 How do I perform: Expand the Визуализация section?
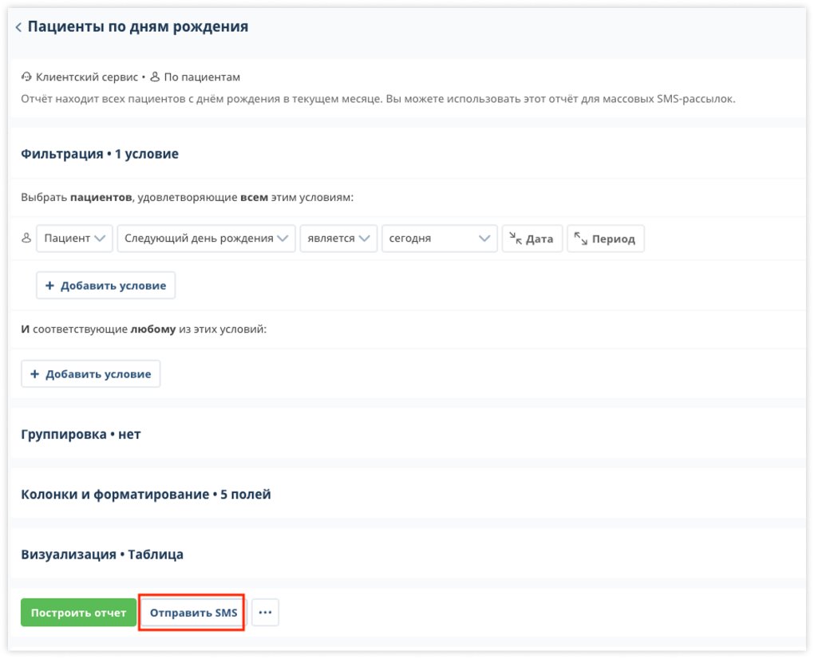click(x=102, y=554)
